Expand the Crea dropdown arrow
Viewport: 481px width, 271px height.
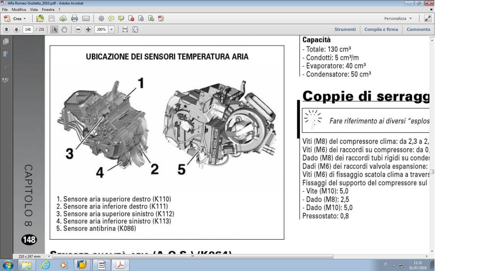pyautogui.click(x=25, y=19)
